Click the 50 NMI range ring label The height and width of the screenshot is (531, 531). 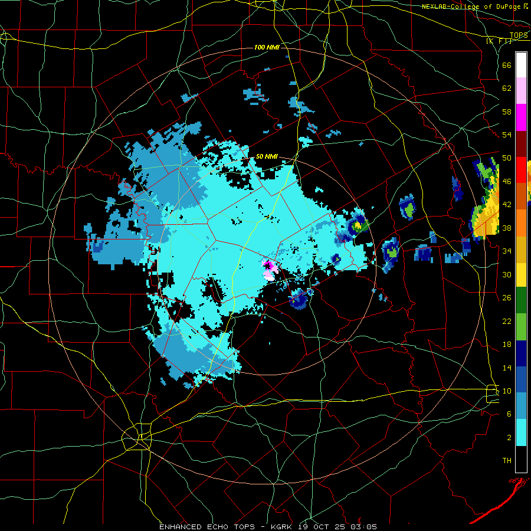coord(267,156)
